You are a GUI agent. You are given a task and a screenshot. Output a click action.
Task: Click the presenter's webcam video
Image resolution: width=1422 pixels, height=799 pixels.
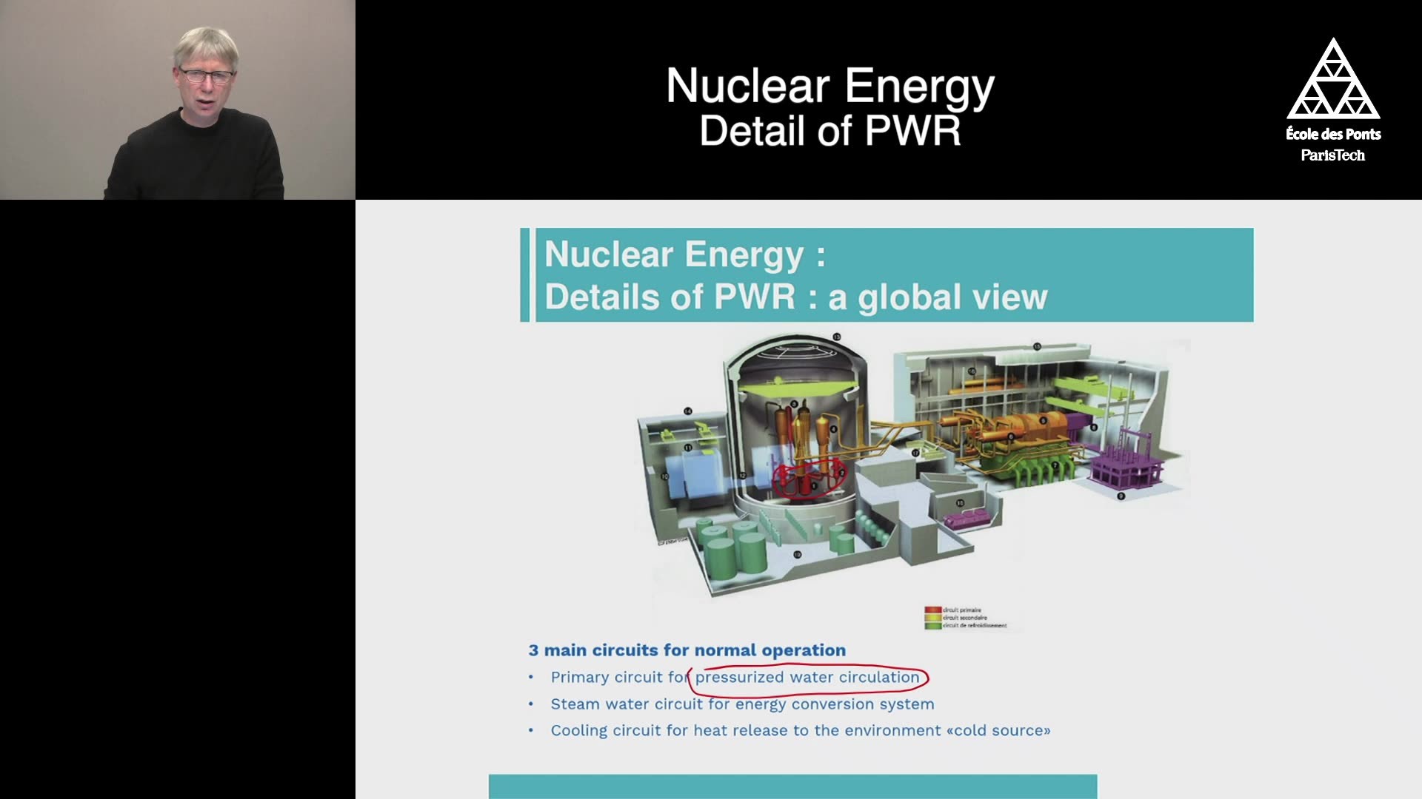click(x=178, y=100)
